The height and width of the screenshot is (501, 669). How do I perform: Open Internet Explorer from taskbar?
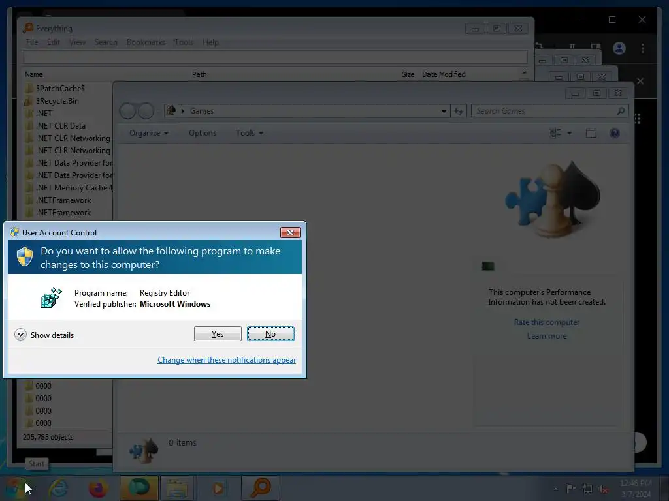click(x=58, y=488)
